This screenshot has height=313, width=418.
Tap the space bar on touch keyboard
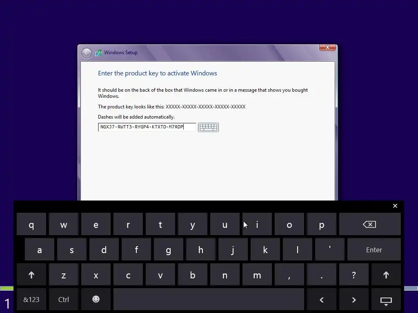[209, 300]
